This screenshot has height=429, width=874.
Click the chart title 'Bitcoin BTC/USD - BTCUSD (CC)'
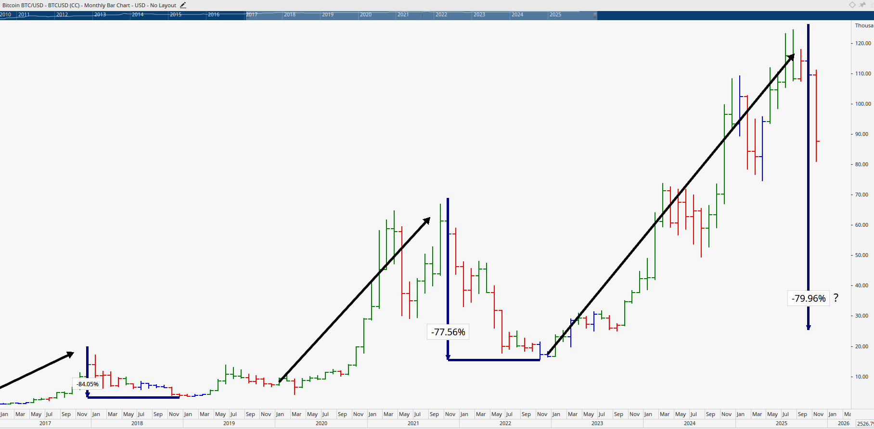click(41, 5)
